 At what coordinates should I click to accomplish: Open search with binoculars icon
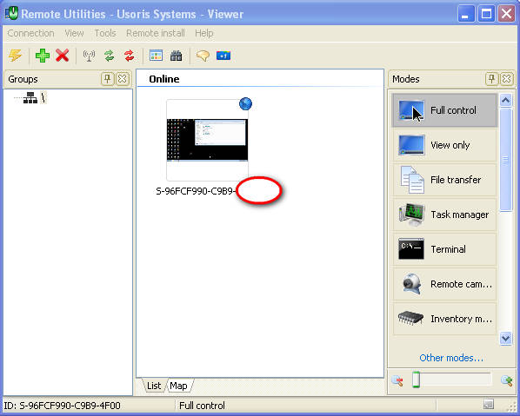[177, 56]
